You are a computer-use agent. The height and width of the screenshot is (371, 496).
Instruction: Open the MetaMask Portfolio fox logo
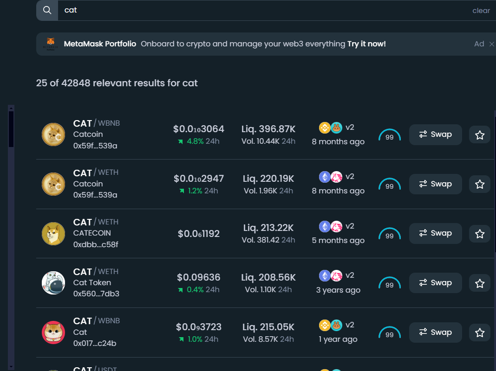(x=51, y=44)
